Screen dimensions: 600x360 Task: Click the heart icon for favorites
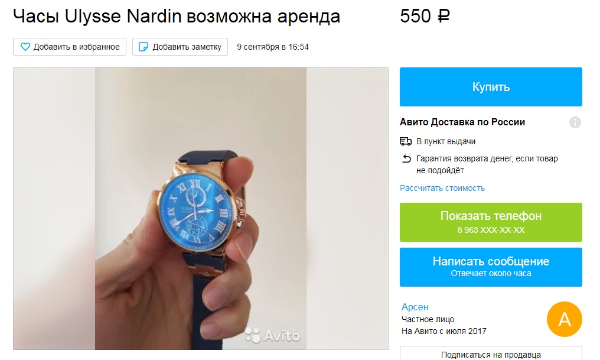[25, 47]
